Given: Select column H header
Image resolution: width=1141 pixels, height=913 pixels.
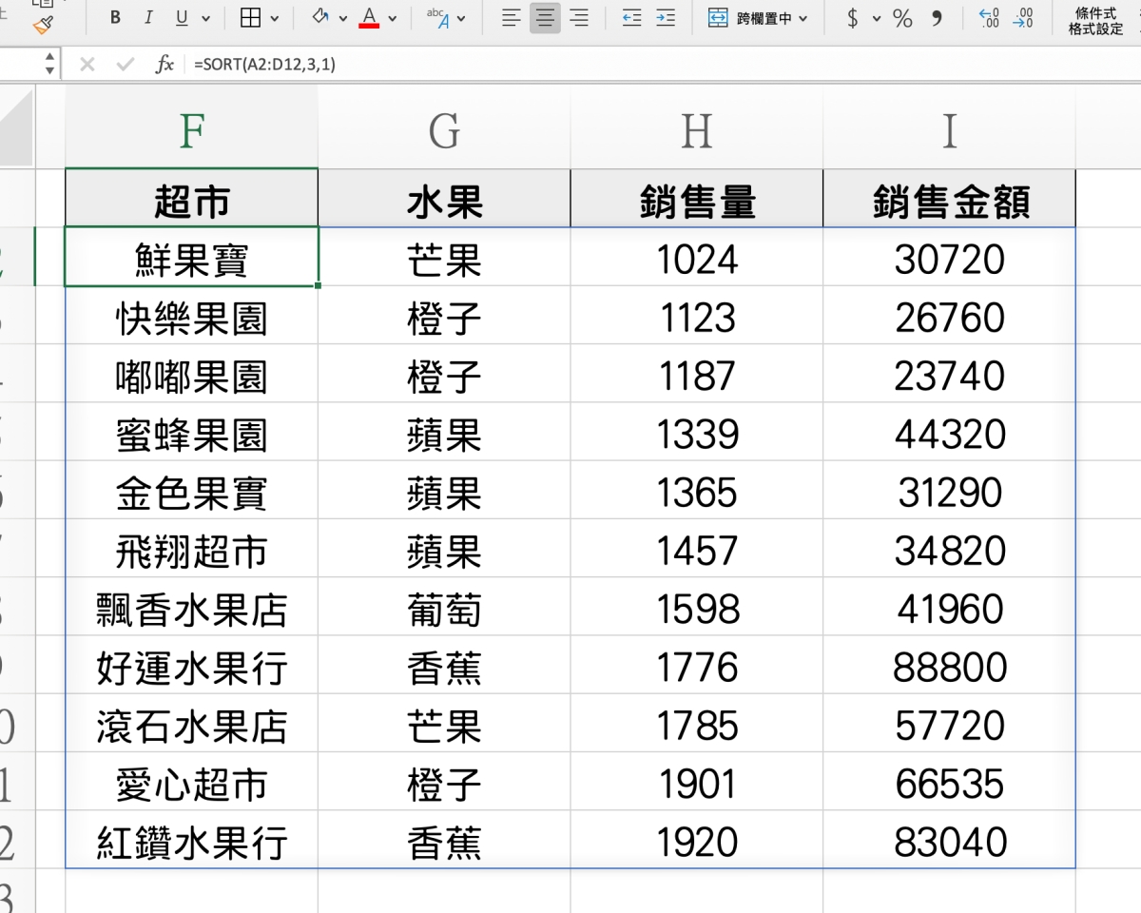Looking at the screenshot, I should pyautogui.click(x=697, y=131).
